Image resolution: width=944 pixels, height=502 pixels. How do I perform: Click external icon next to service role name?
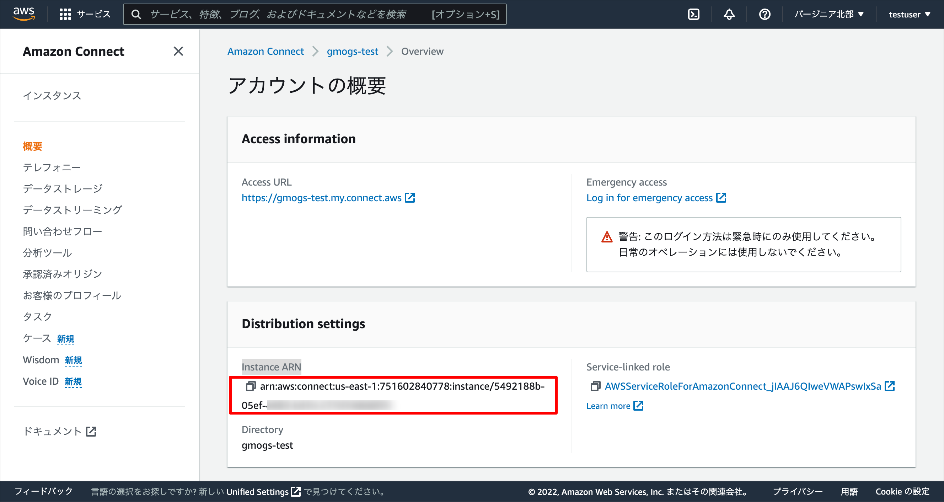890,386
